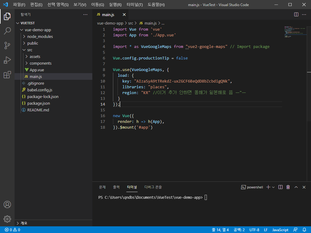311x233 pixels.
Task: Open the 도움말(H) menu
Action: click(x=156, y=5)
